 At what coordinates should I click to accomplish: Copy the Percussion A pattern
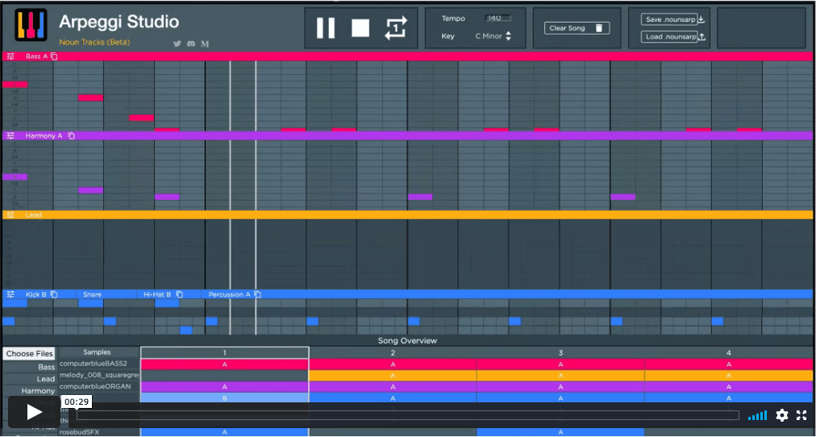[258, 294]
